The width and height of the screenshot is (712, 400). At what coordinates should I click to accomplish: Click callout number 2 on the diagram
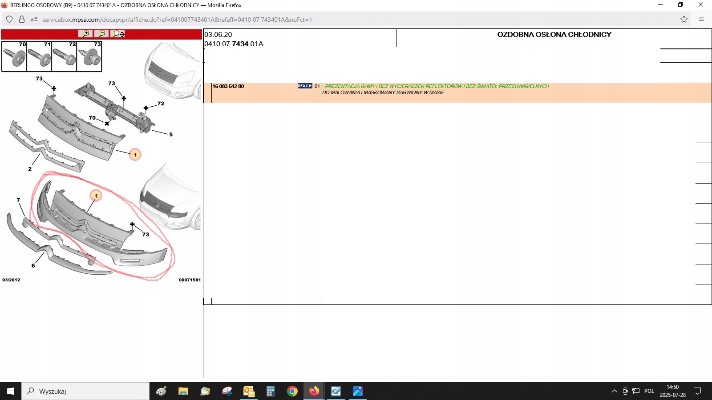[30, 169]
